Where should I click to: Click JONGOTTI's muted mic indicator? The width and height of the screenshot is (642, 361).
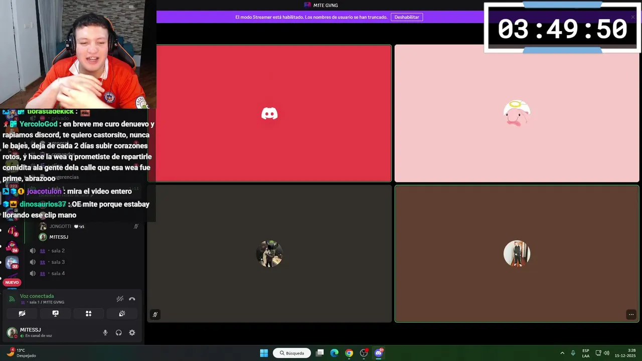pyautogui.click(x=136, y=227)
